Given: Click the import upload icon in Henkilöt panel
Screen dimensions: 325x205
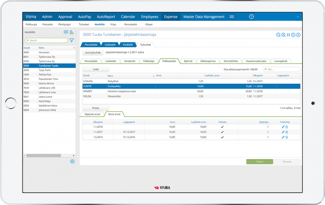Looking at the screenshot, I should pyautogui.click(x=66, y=32).
